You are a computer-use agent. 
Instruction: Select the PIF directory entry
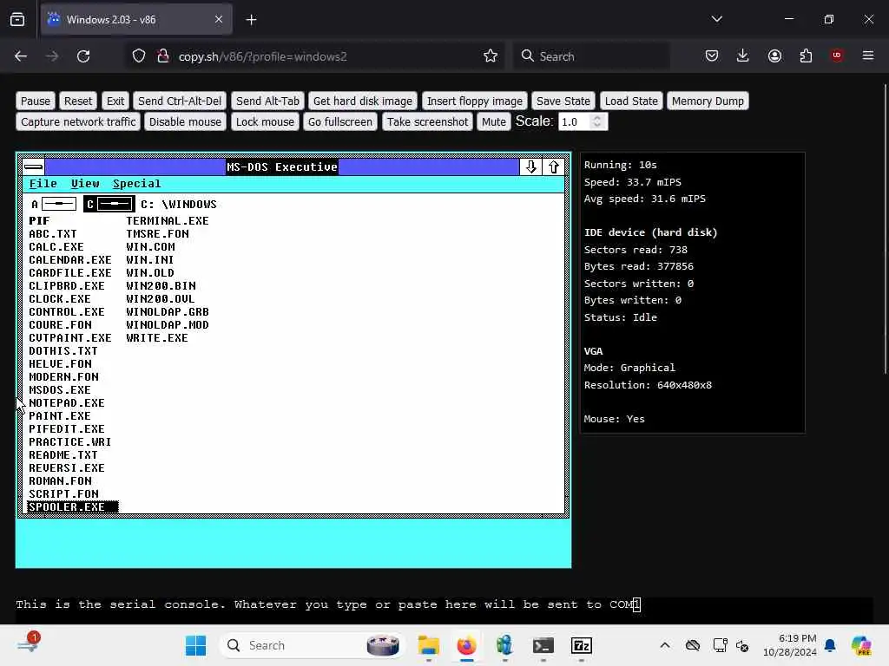(x=39, y=220)
